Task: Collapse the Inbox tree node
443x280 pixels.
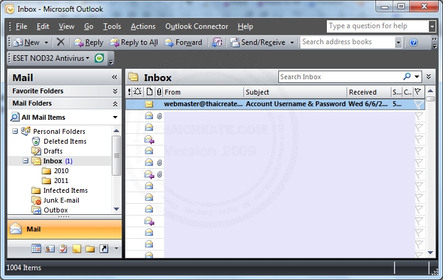Action: [x=25, y=161]
